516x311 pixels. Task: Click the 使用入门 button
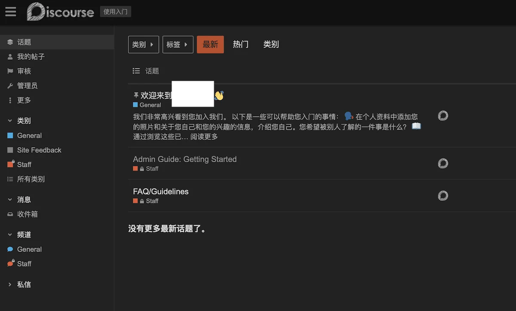[x=115, y=12]
